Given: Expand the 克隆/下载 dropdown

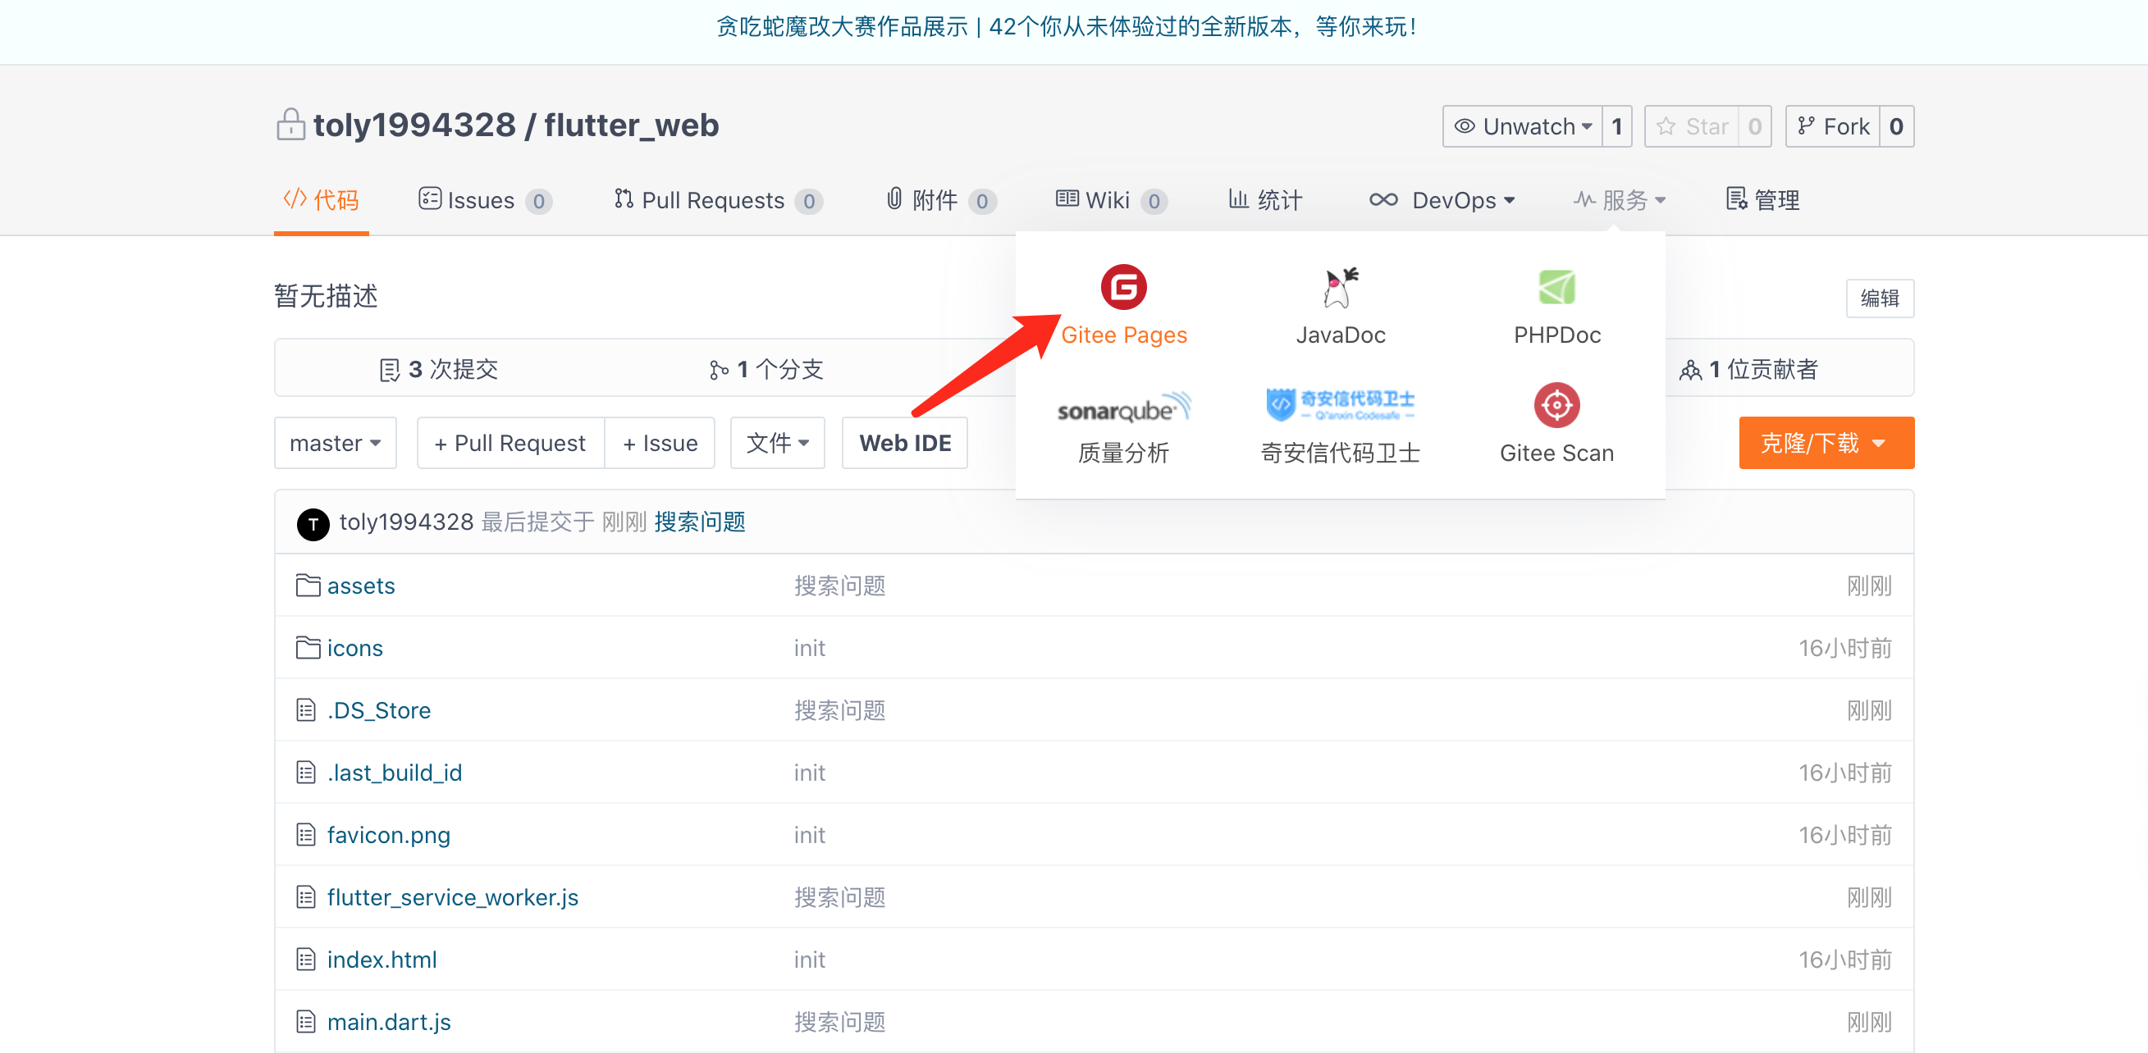Looking at the screenshot, I should point(1826,444).
